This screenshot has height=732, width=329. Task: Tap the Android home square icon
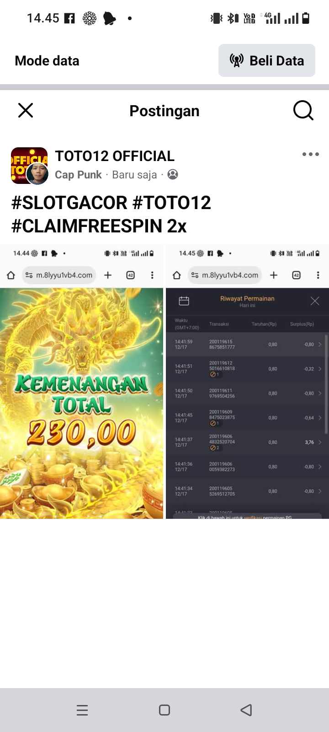click(164, 710)
